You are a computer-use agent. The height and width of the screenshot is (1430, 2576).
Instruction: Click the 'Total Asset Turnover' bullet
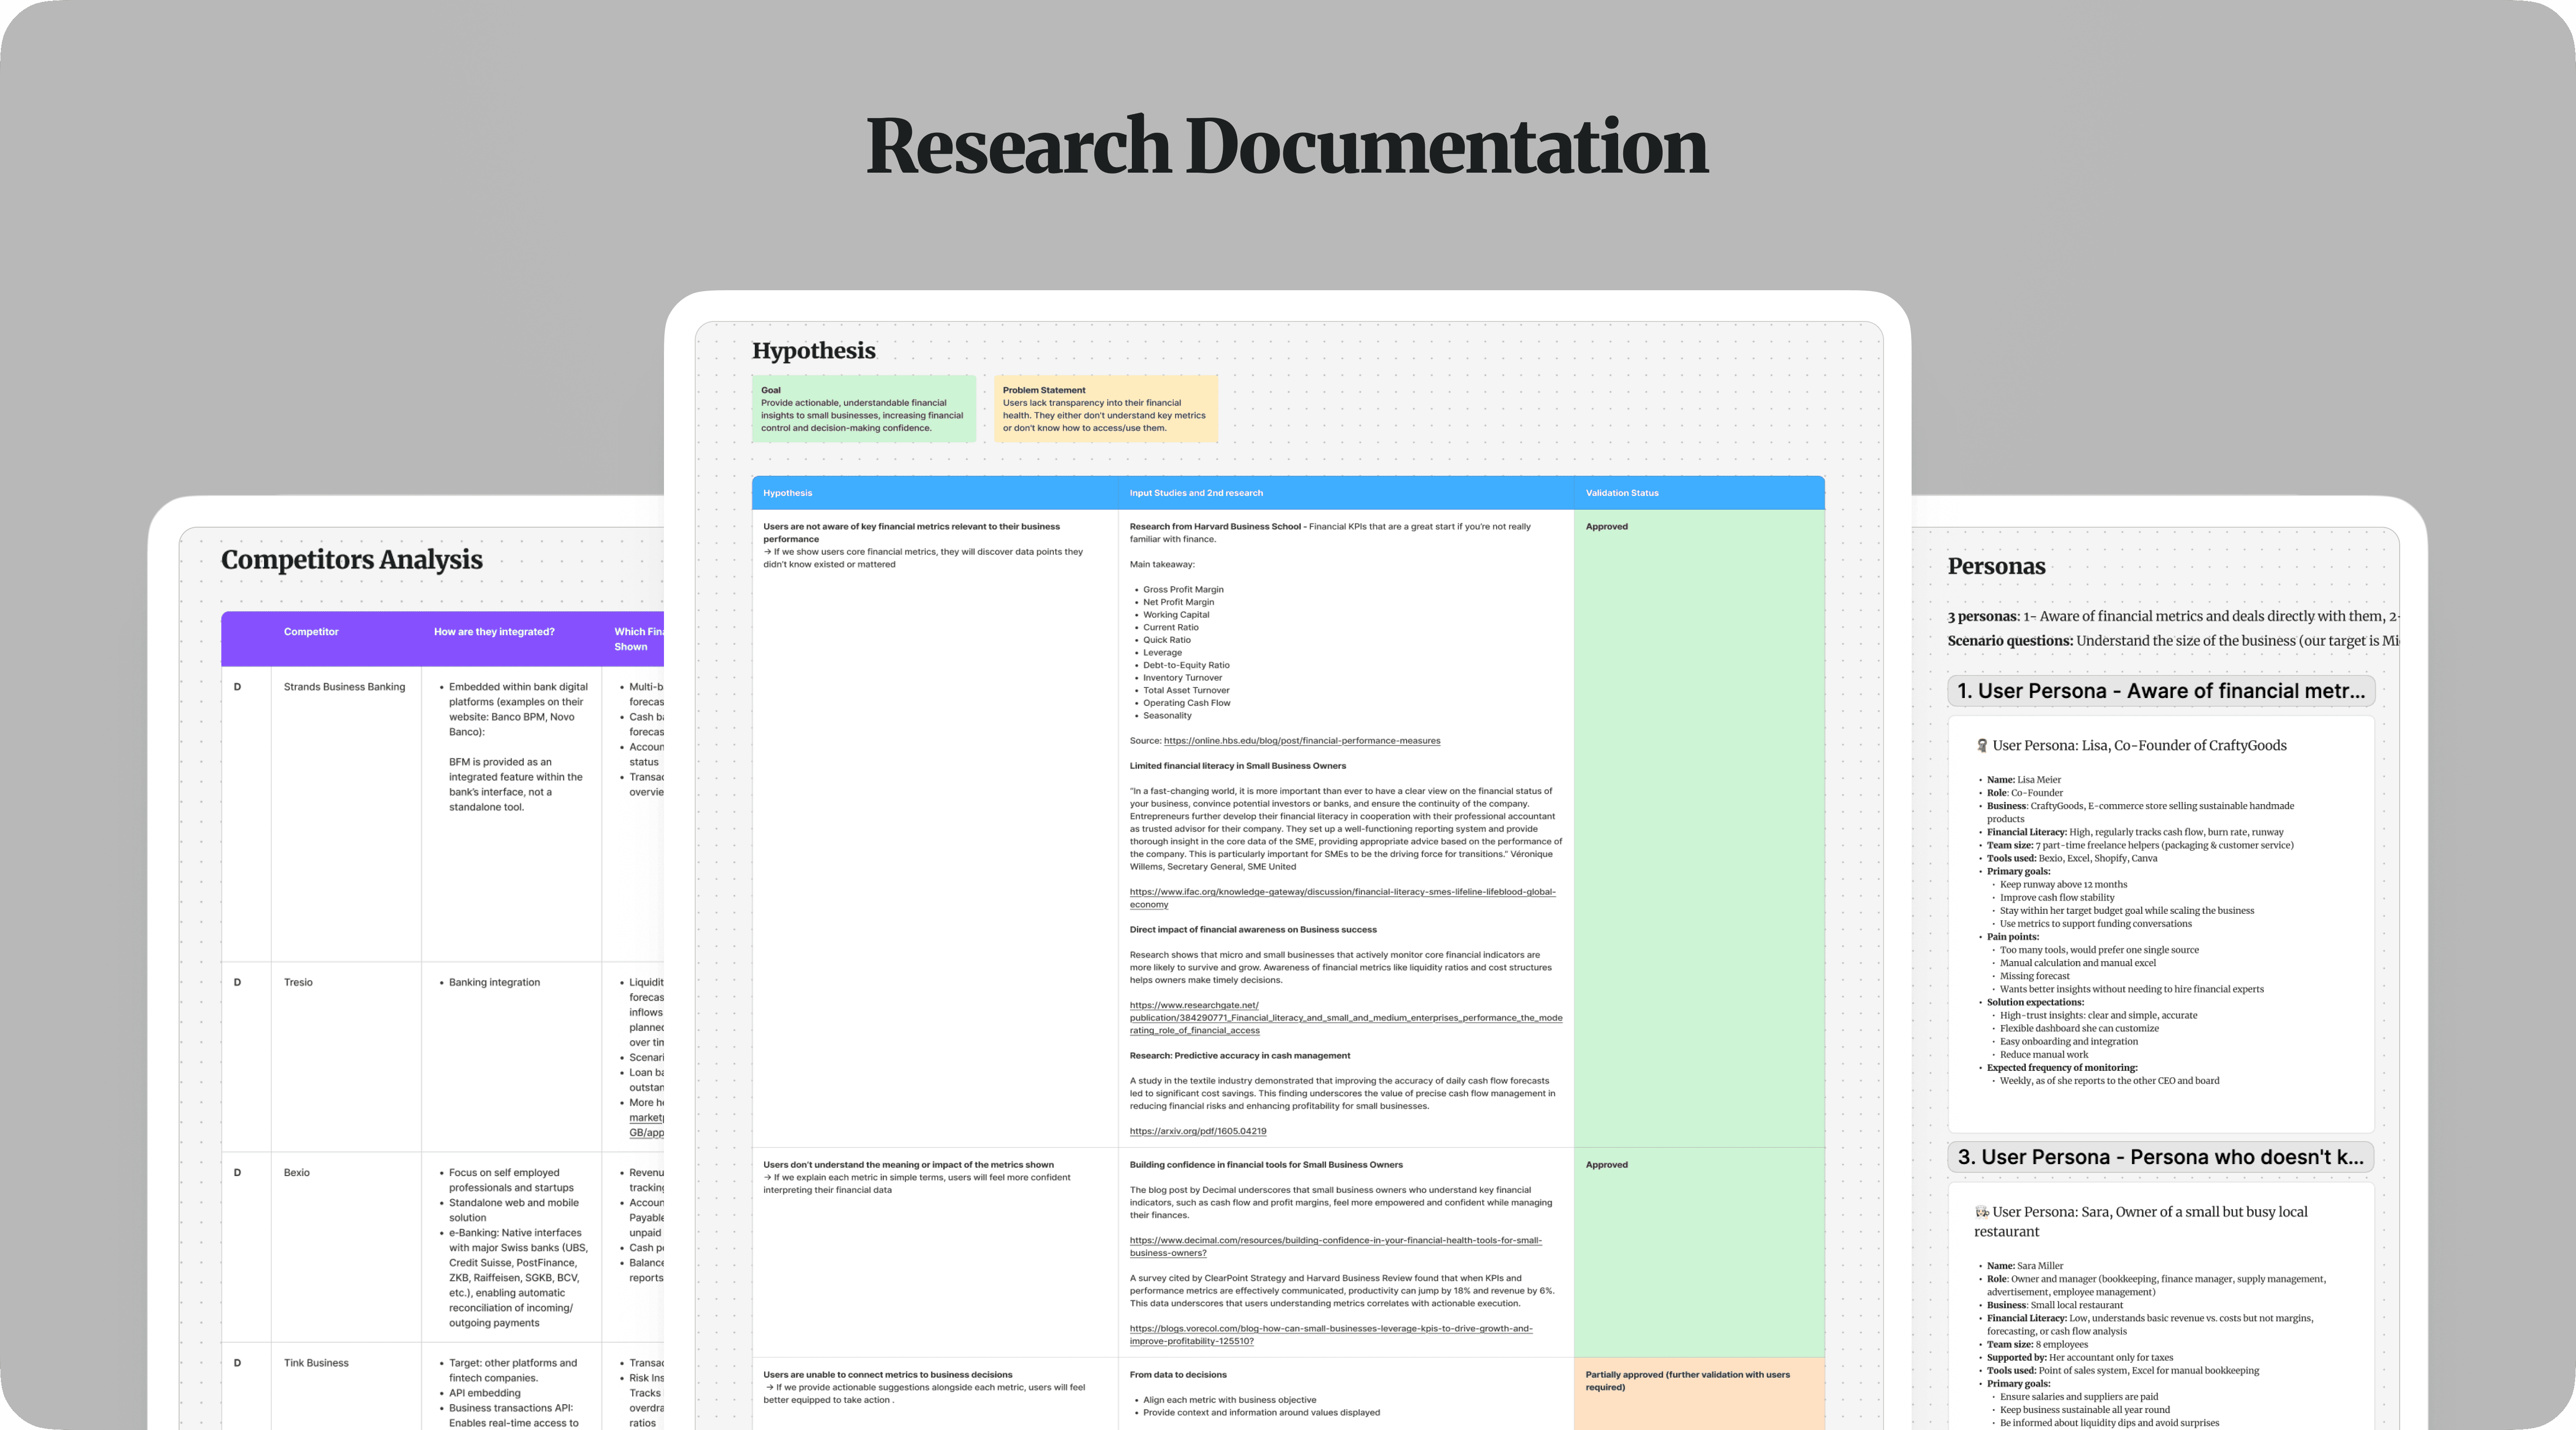point(1186,690)
